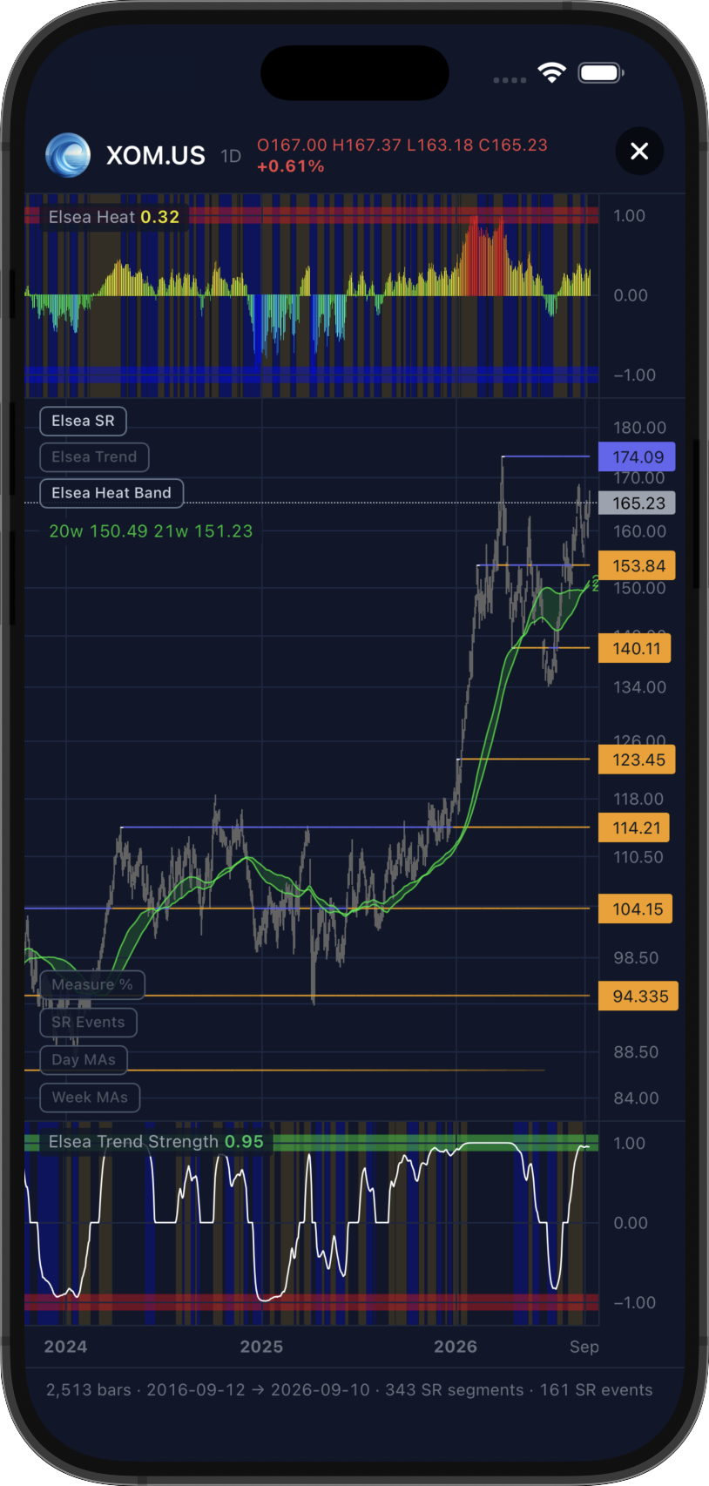Tap the 2024 time axis label
709x1486 pixels.
point(65,1347)
